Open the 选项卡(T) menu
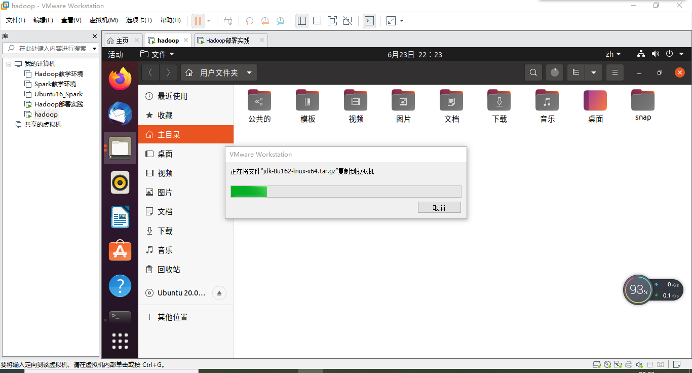692x373 pixels. pyautogui.click(x=139, y=20)
